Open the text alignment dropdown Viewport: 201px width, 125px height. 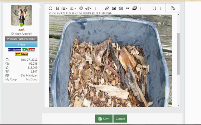click(x=73, y=8)
